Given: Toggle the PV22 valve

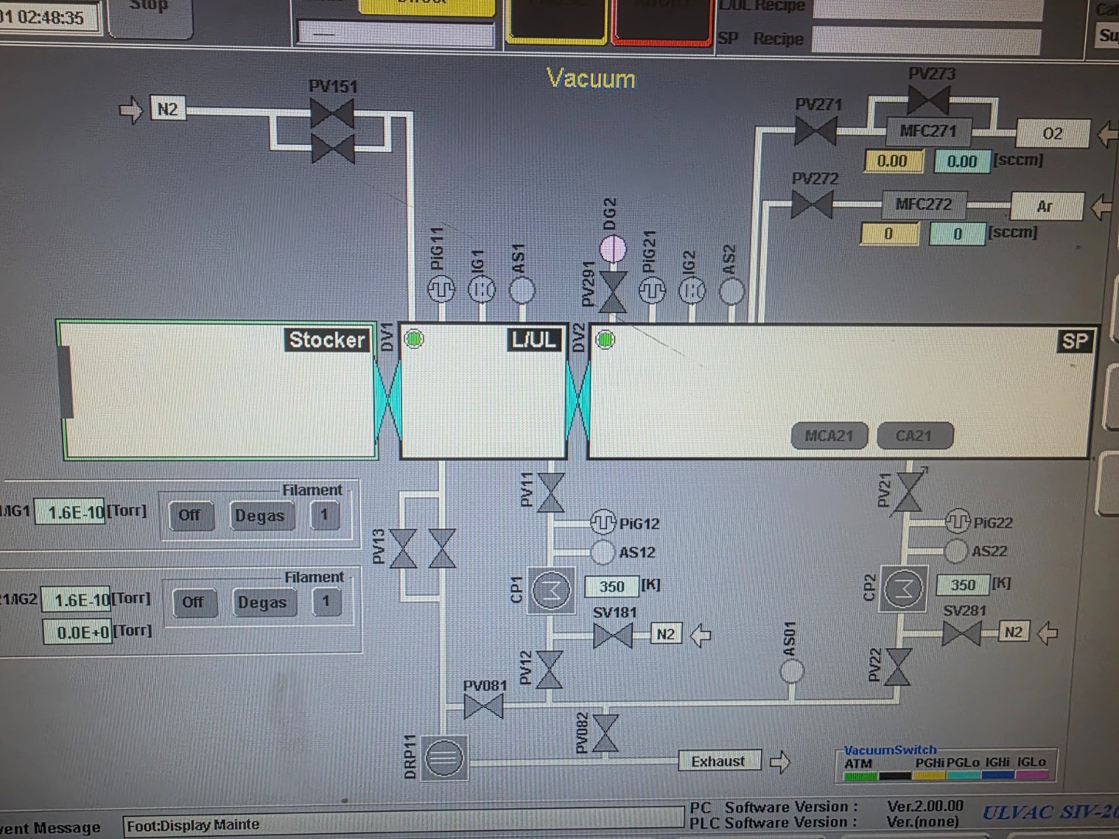Looking at the screenshot, I should click(897, 666).
